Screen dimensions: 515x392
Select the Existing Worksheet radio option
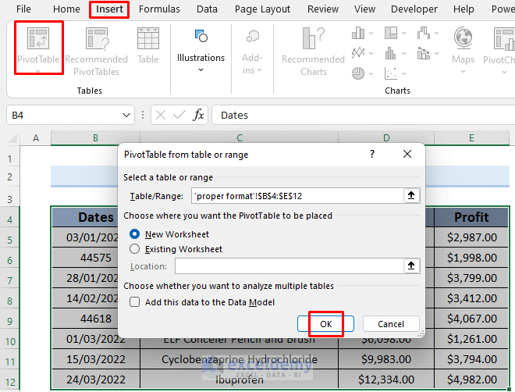[x=135, y=249]
